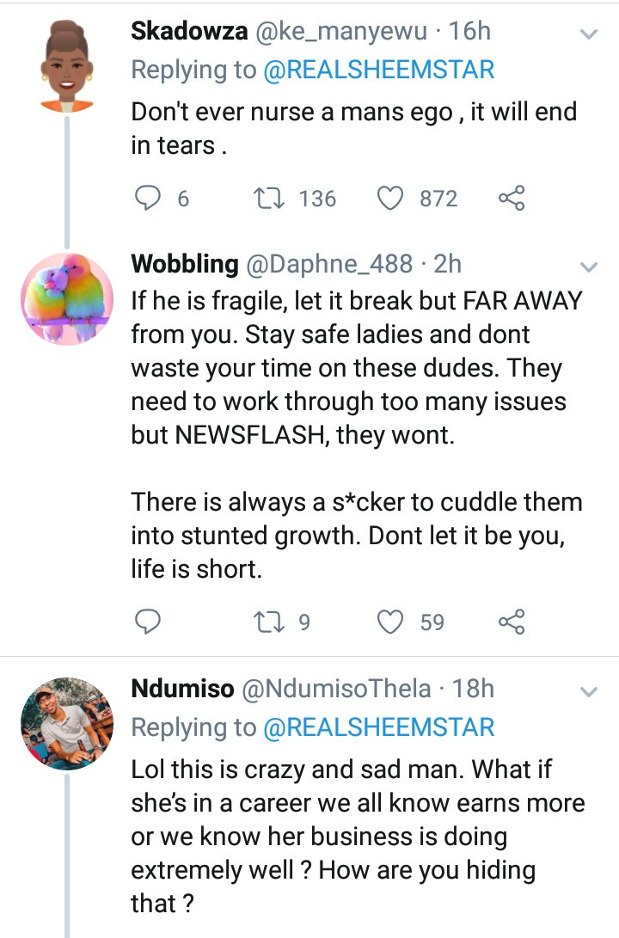This screenshot has width=619, height=938.
Task: Open @REALSHEEMSTAR link in Skadowza's reply
Action: coord(378,70)
